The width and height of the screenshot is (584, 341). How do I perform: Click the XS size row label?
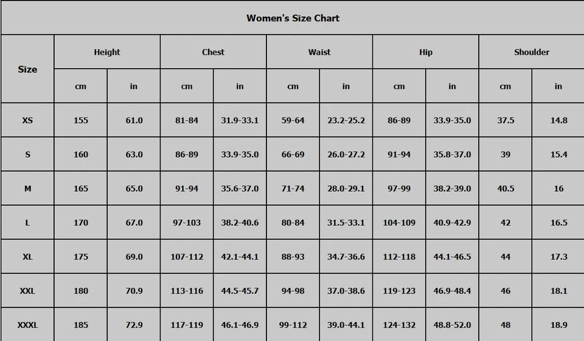coord(27,121)
